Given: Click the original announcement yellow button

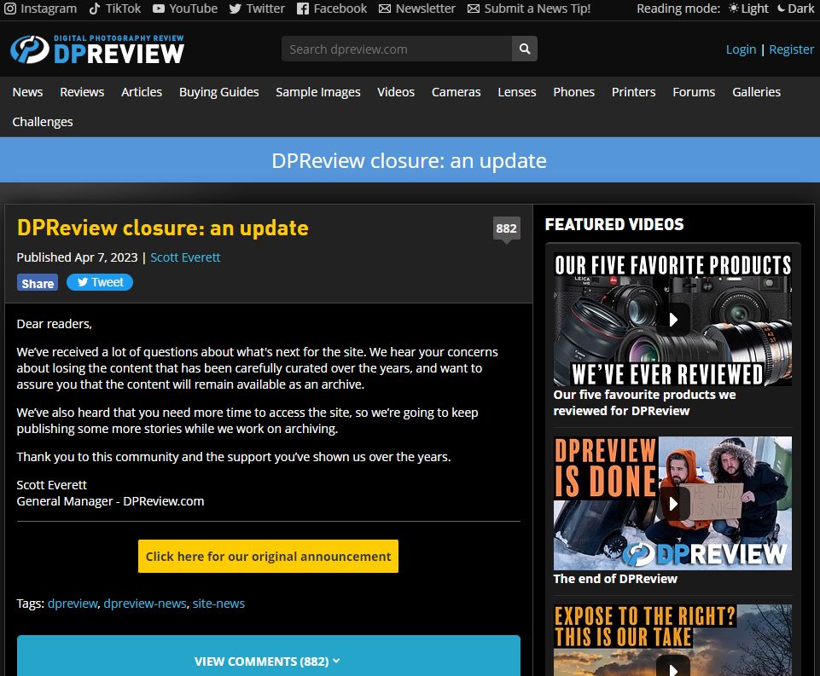Looking at the screenshot, I should 268,557.
